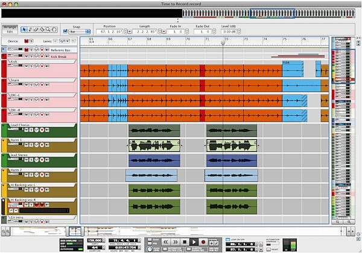Enable monitoring on Harm 1 track

point(47,145)
